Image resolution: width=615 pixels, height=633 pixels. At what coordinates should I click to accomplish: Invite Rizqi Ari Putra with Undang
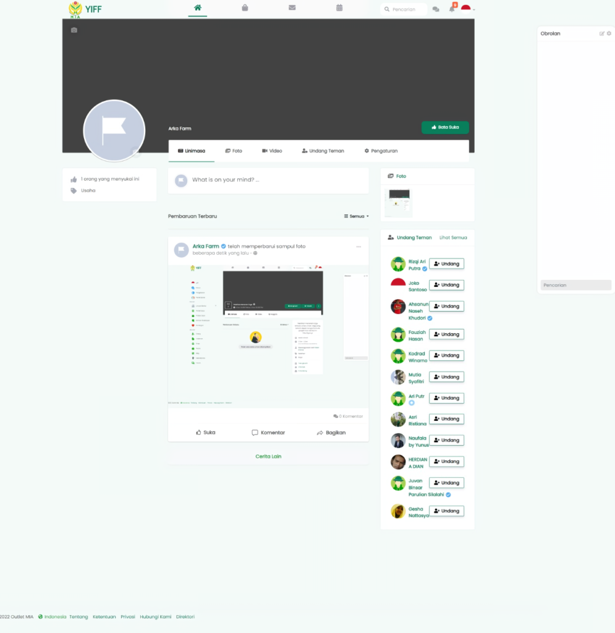[446, 264]
